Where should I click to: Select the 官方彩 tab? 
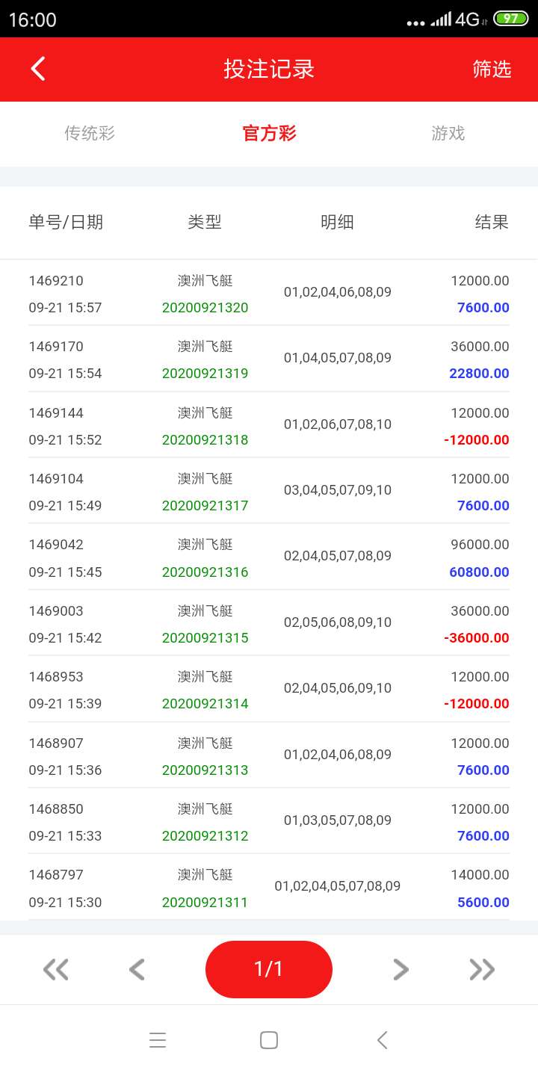269,133
